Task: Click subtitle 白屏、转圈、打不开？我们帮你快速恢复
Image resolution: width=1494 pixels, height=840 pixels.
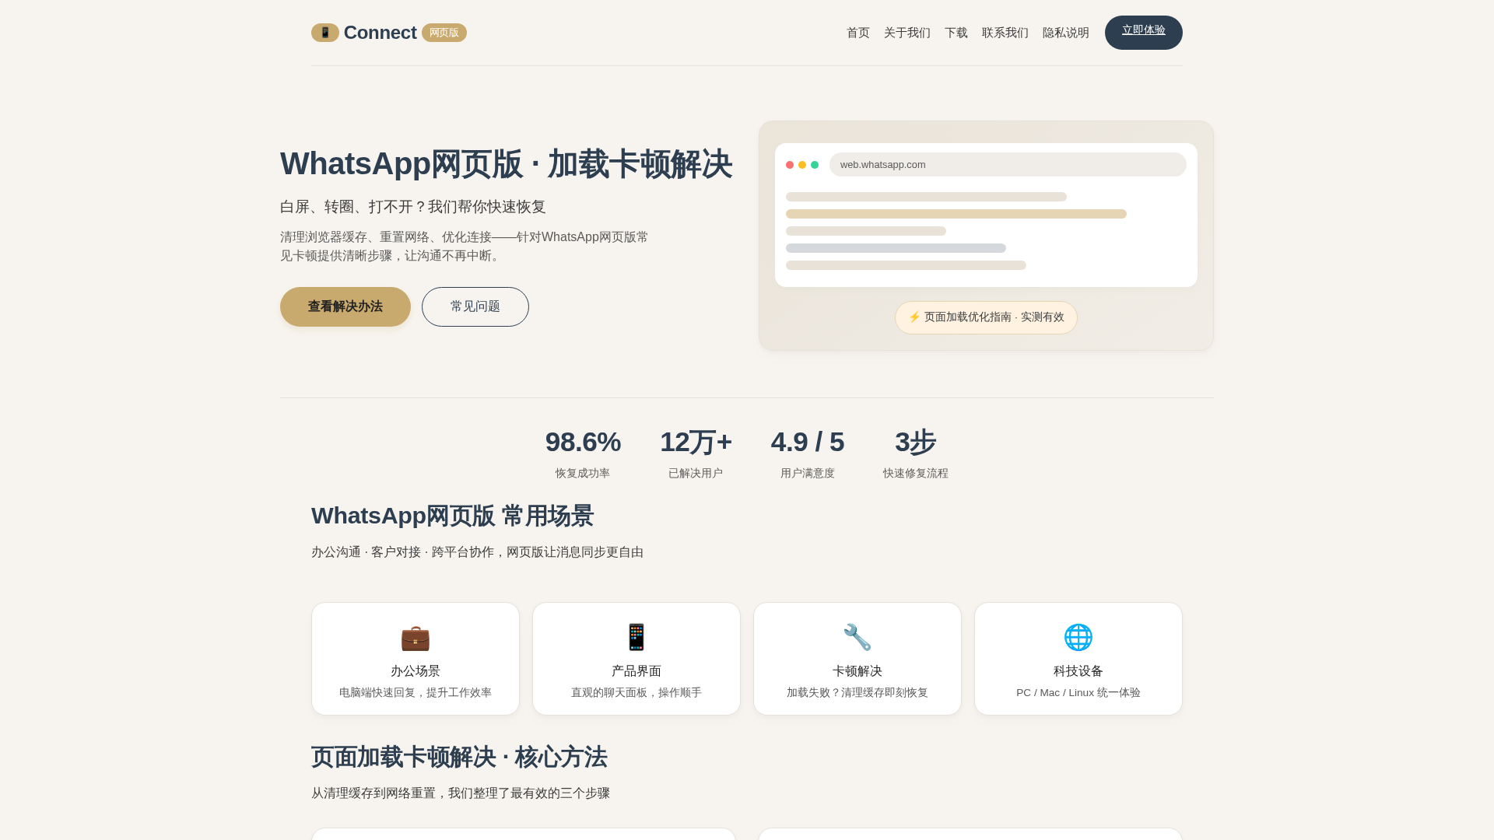Action: 413,207
